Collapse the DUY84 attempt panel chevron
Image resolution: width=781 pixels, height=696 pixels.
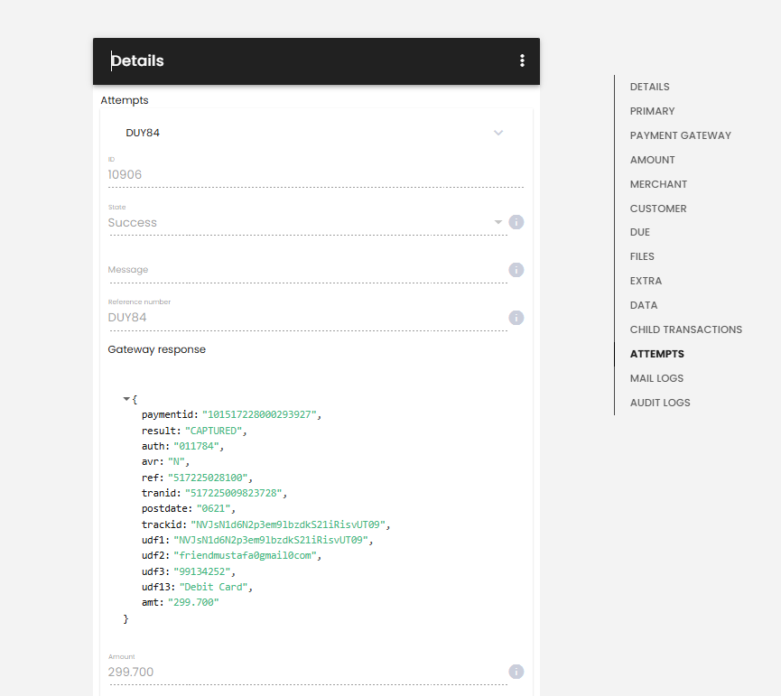[x=498, y=133]
